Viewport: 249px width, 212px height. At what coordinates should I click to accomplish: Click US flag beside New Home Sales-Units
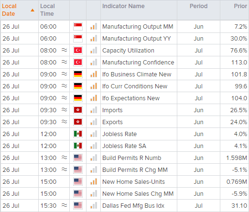(x=78, y=181)
